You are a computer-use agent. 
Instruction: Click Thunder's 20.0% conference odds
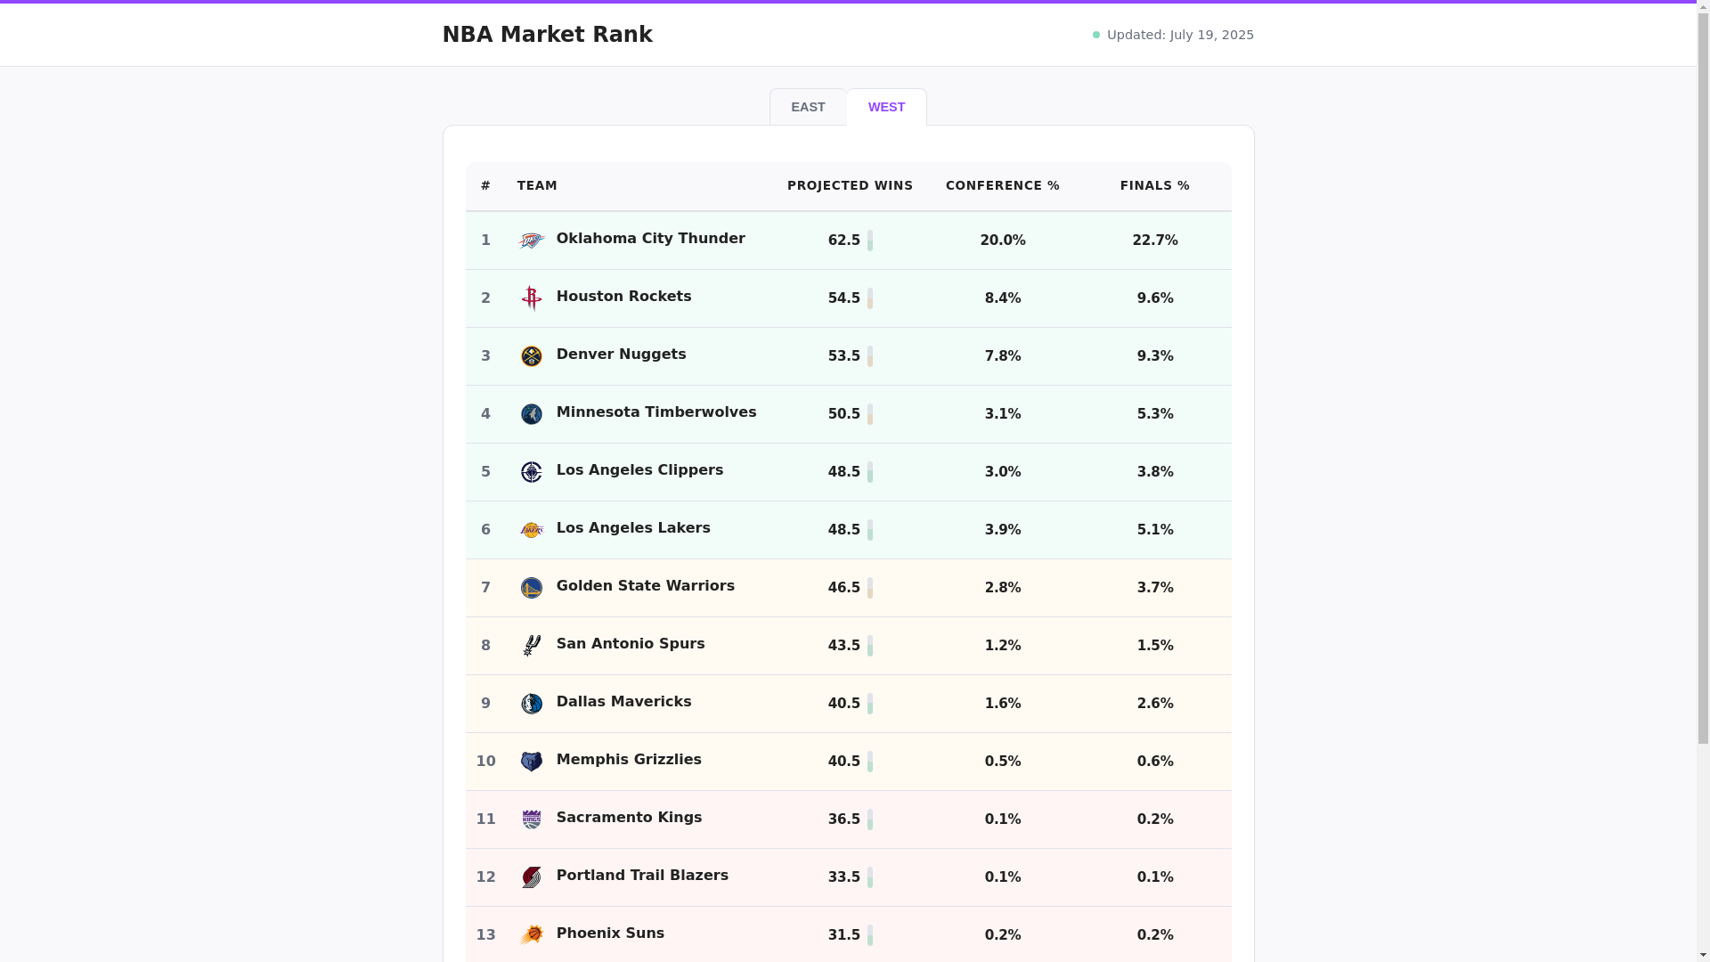[x=1003, y=240]
